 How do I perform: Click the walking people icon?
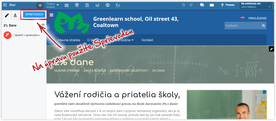[118, 5]
